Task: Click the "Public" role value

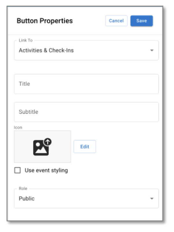Action: pos(27,199)
